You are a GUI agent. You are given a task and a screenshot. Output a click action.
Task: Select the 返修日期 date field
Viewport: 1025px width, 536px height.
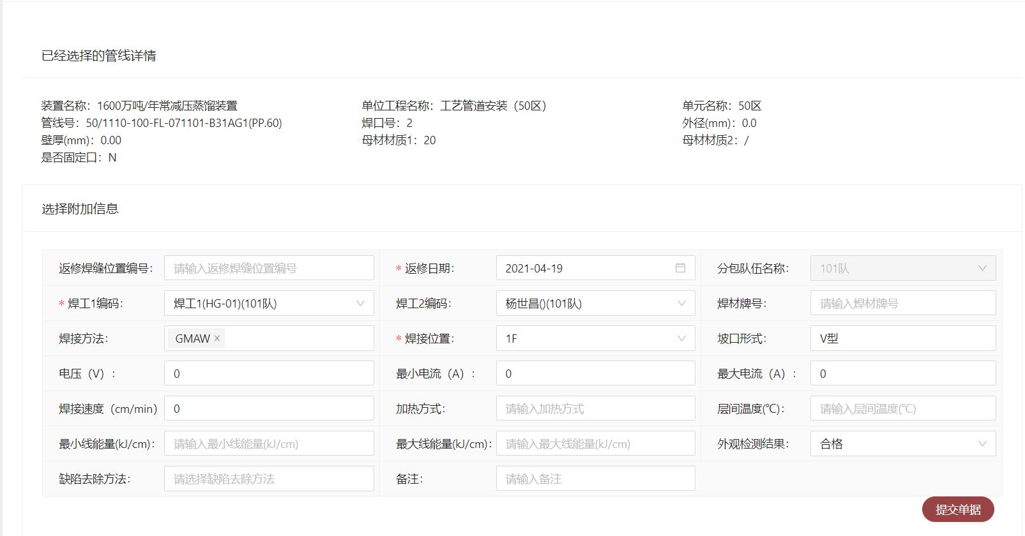pos(595,268)
